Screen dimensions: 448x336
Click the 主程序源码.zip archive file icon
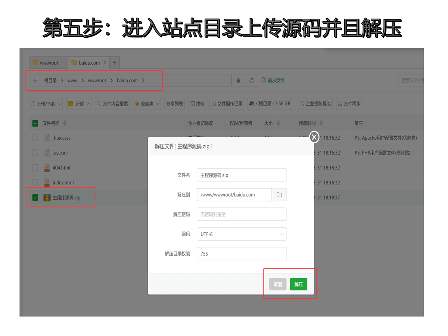pyautogui.click(x=47, y=198)
